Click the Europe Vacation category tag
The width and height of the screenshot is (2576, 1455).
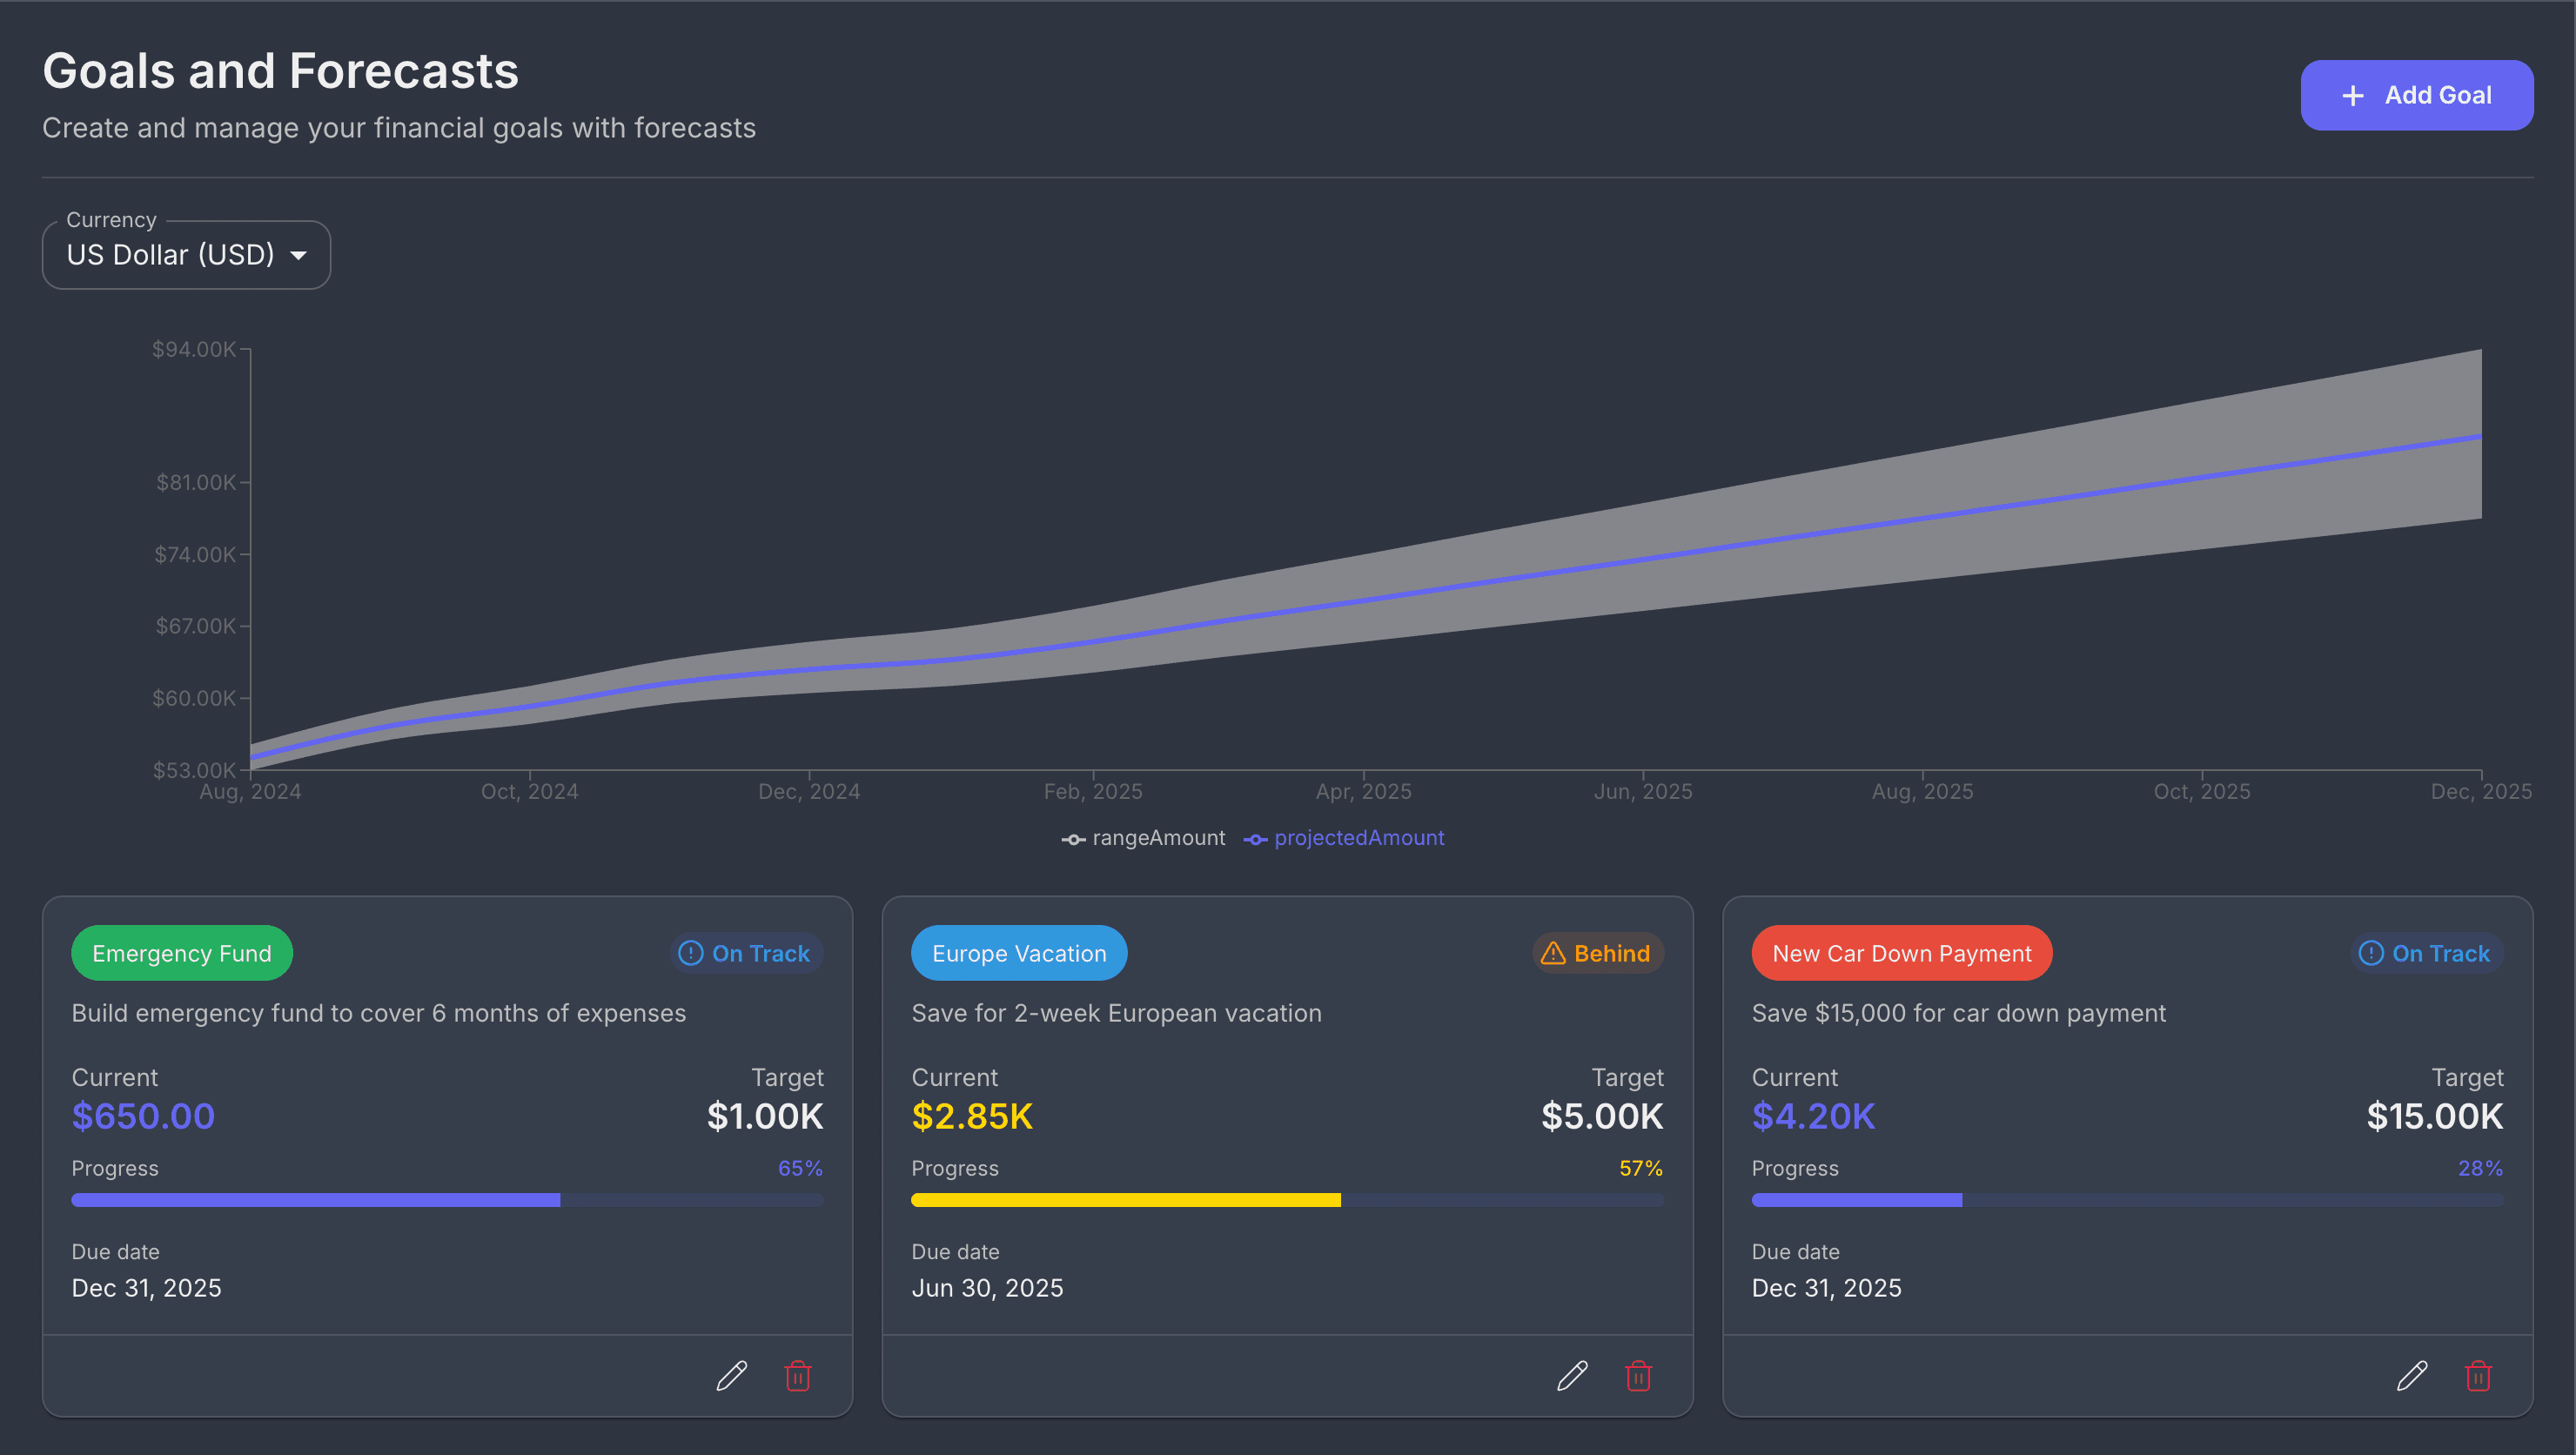(1019, 953)
